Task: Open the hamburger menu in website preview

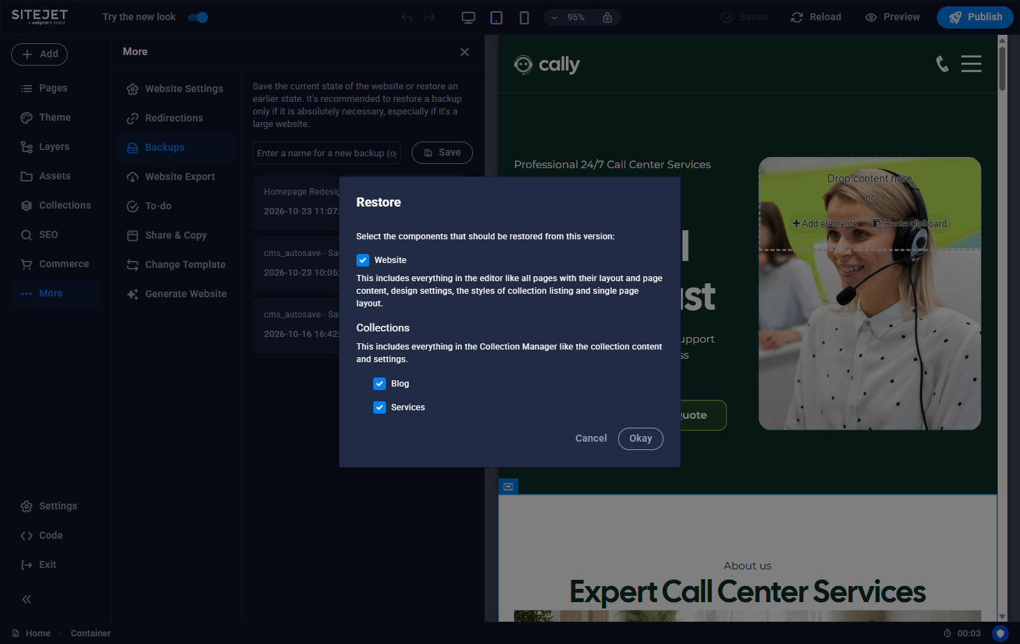Action: click(971, 64)
